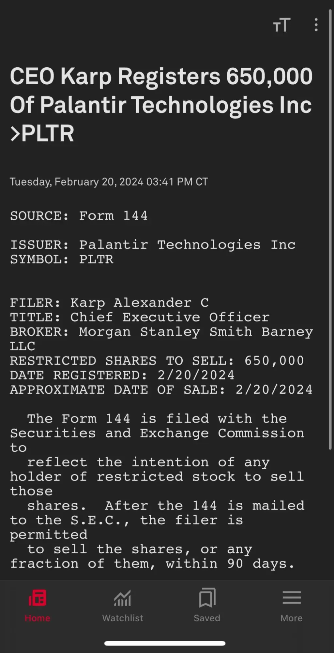Open the More hamburger icon
This screenshot has height=653, width=334.
pyautogui.click(x=292, y=597)
